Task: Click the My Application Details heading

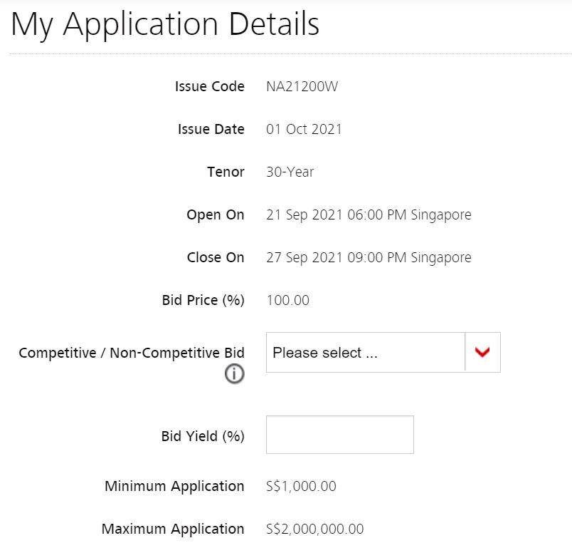Action: pos(165,25)
